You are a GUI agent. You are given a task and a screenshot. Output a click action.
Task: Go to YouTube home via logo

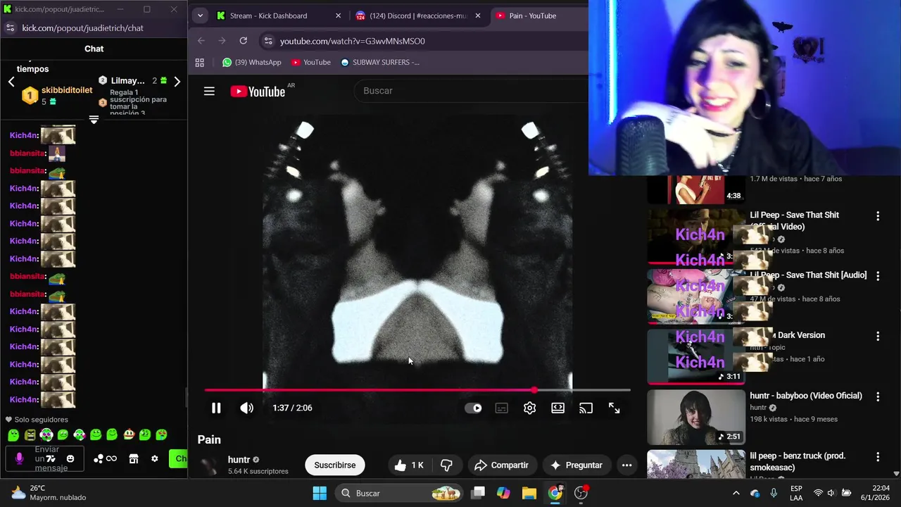(258, 91)
